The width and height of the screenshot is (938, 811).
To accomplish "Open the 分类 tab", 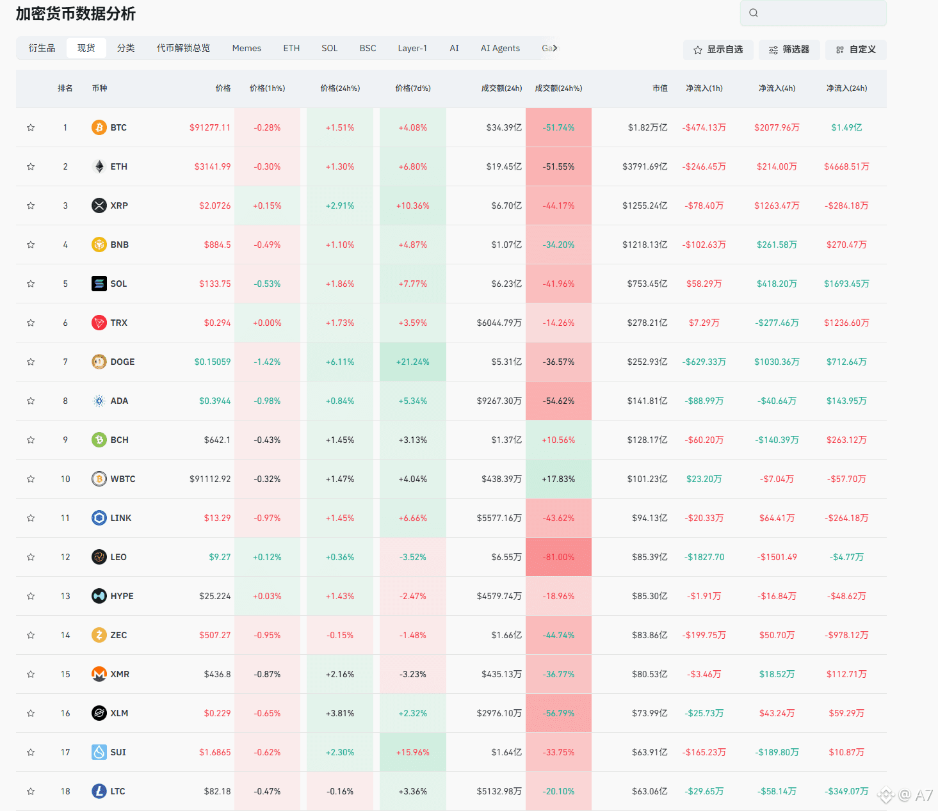I will click(x=126, y=48).
